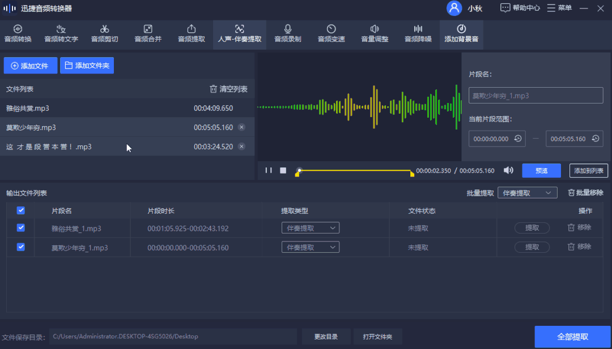
Task: Open the user avatar 小秋
Action: pyautogui.click(x=454, y=8)
